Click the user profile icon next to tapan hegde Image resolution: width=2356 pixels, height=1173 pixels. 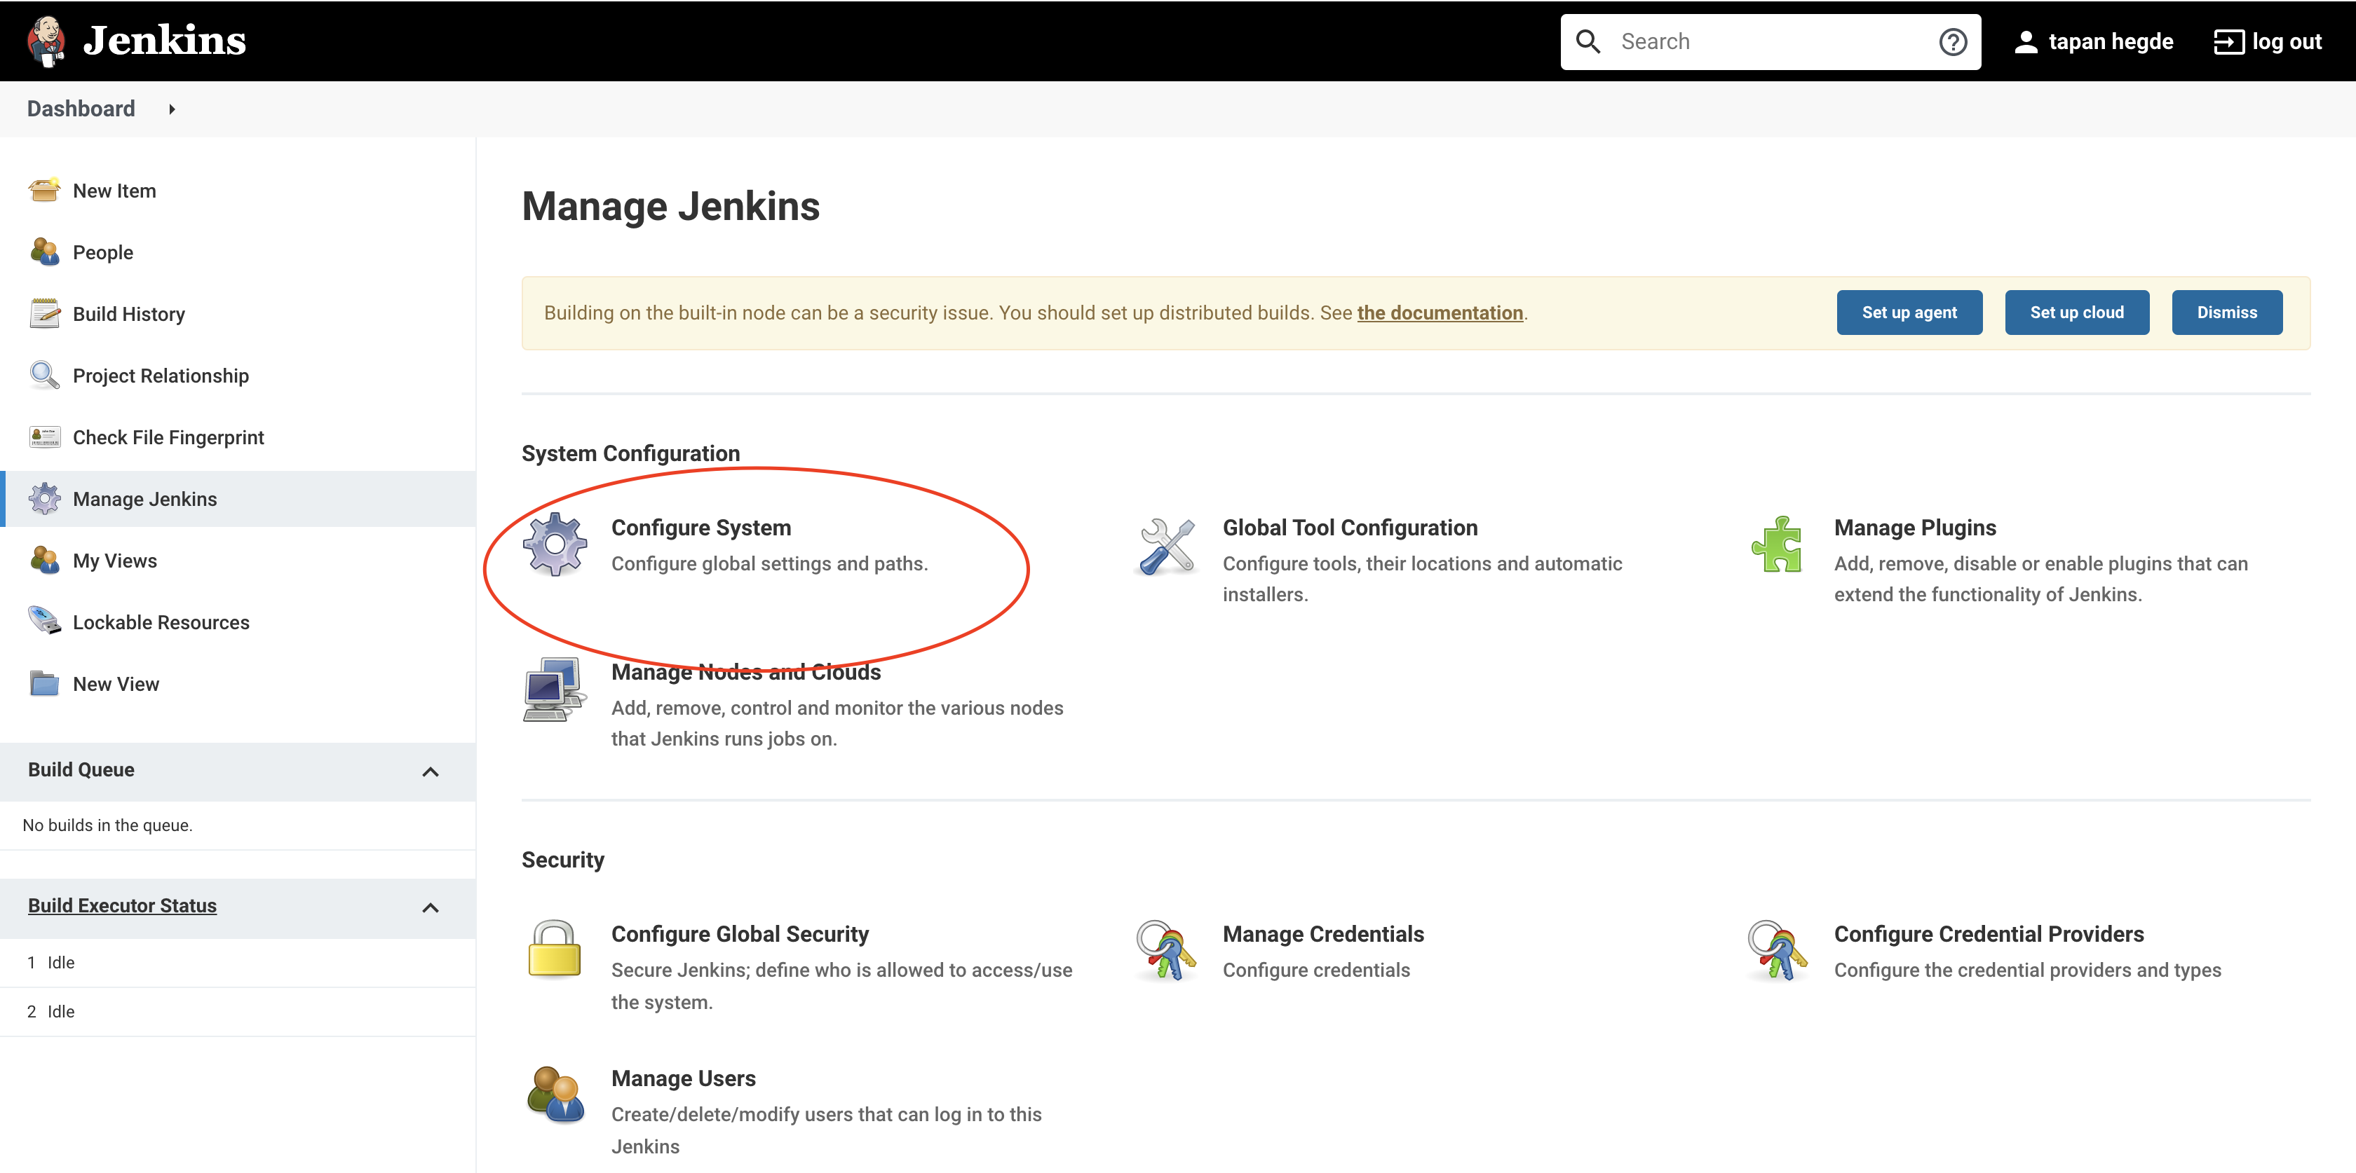(2026, 42)
